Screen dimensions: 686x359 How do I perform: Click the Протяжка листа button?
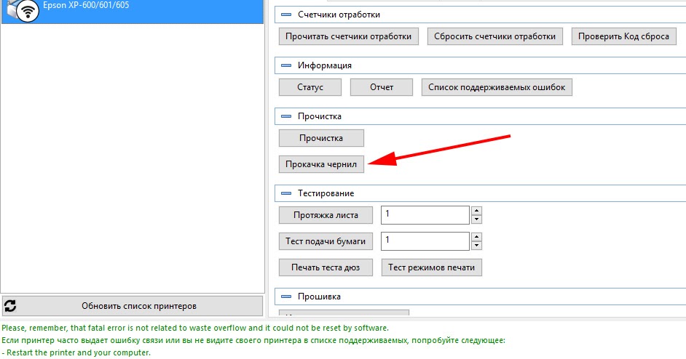(326, 215)
